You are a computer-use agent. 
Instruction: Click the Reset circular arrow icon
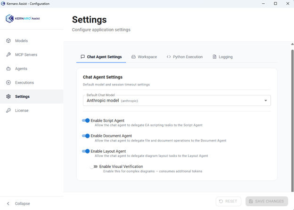click(221, 201)
